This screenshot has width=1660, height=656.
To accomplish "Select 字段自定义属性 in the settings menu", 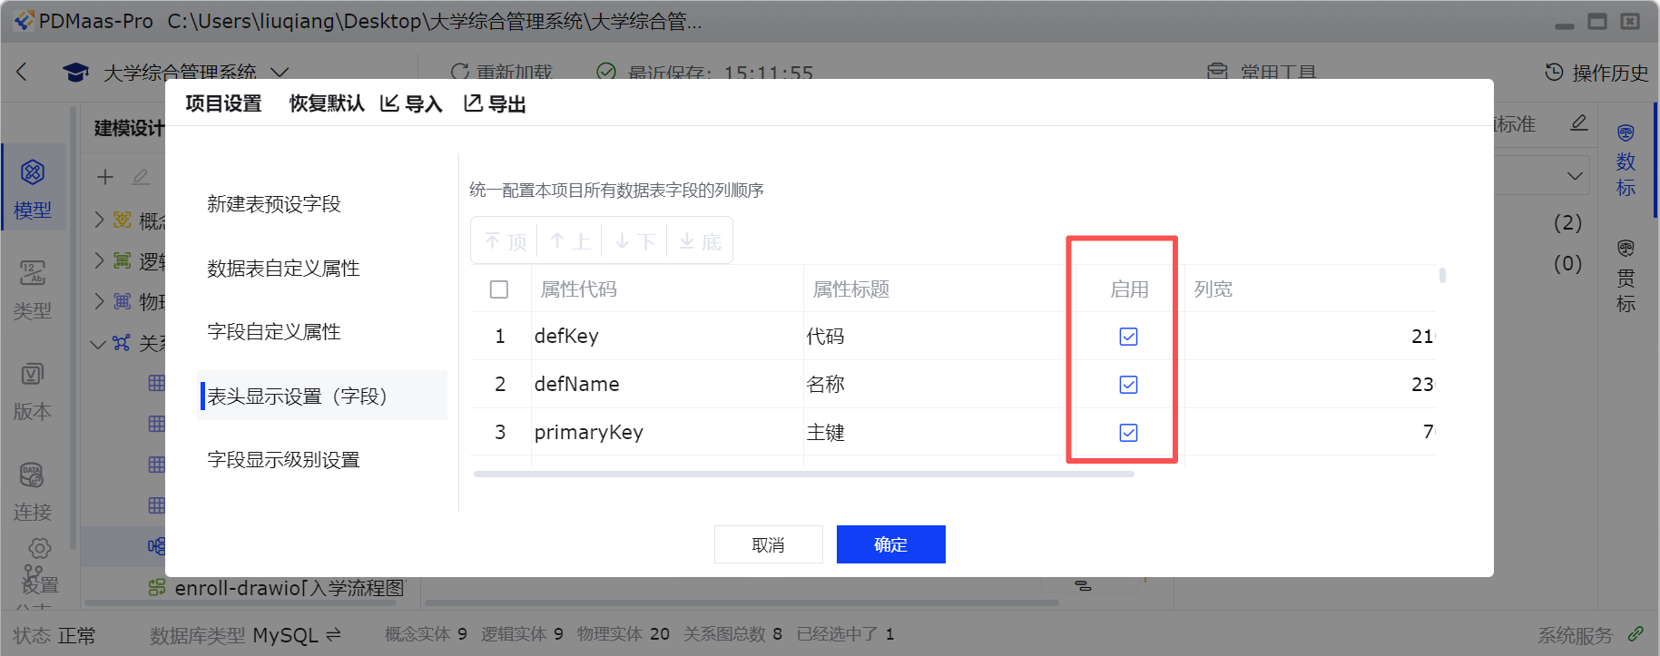I will click(x=322, y=332).
